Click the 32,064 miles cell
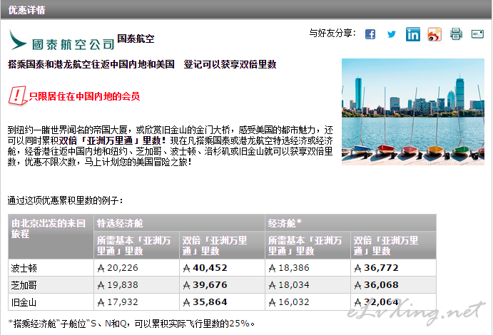The width and height of the screenshot is (493, 335). (376, 302)
